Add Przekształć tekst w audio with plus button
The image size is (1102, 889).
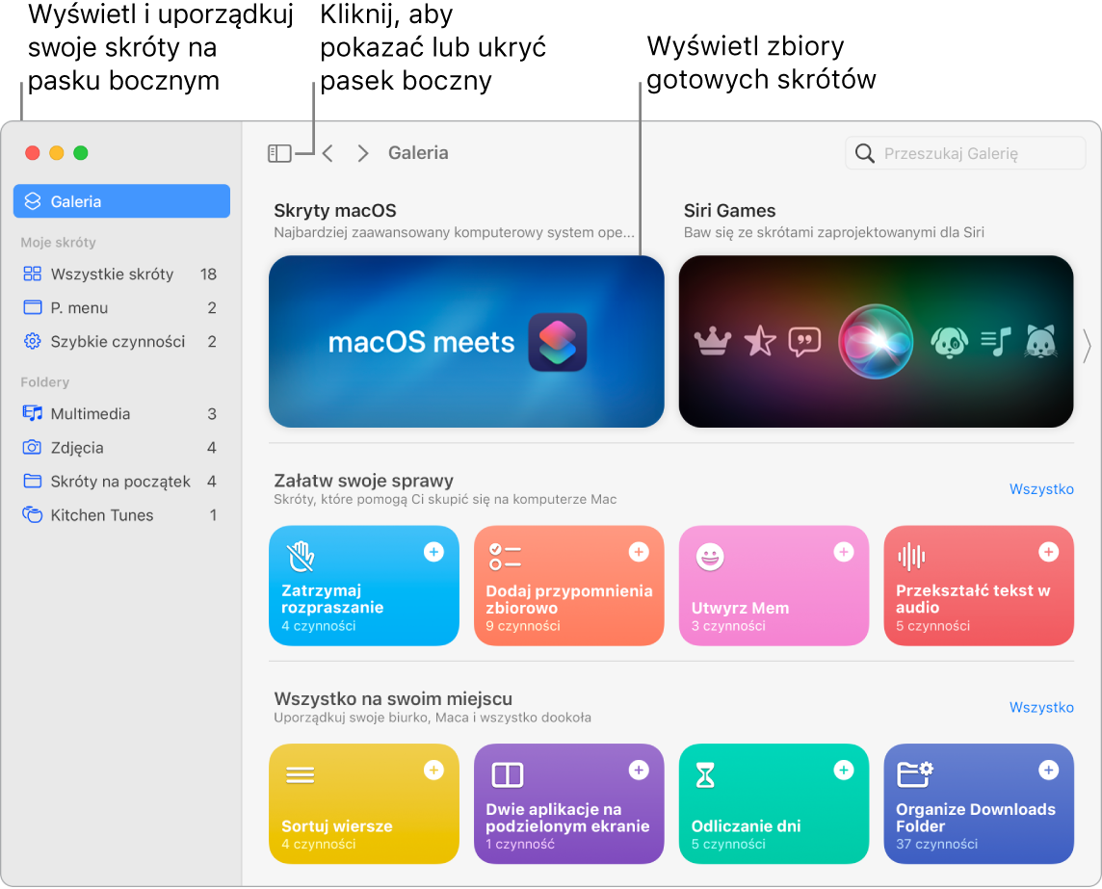[x=1049, y=553]
